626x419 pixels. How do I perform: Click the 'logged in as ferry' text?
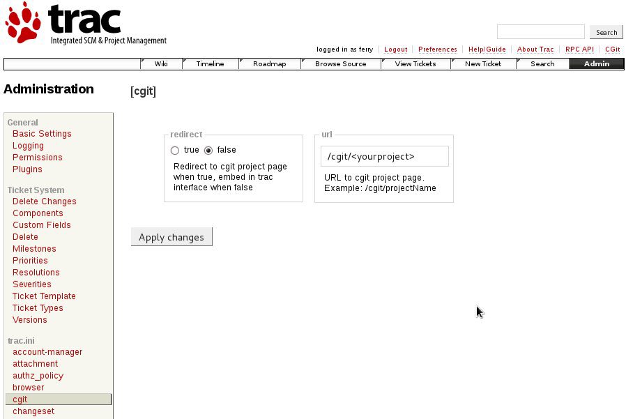click(x=345, y=49)
